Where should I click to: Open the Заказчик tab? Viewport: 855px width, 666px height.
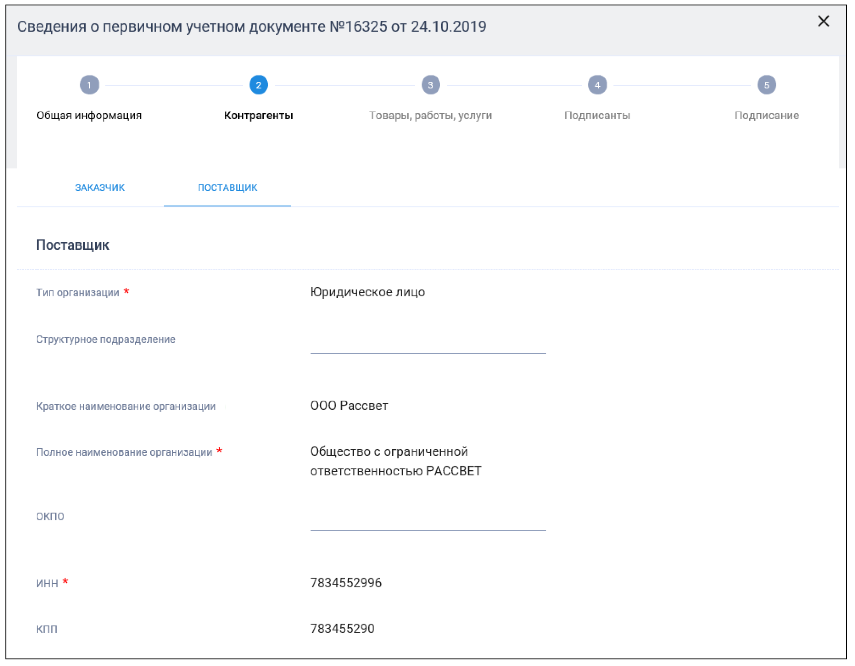point(100,188)
